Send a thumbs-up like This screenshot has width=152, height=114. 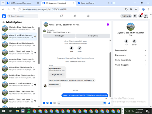[109, 103]
